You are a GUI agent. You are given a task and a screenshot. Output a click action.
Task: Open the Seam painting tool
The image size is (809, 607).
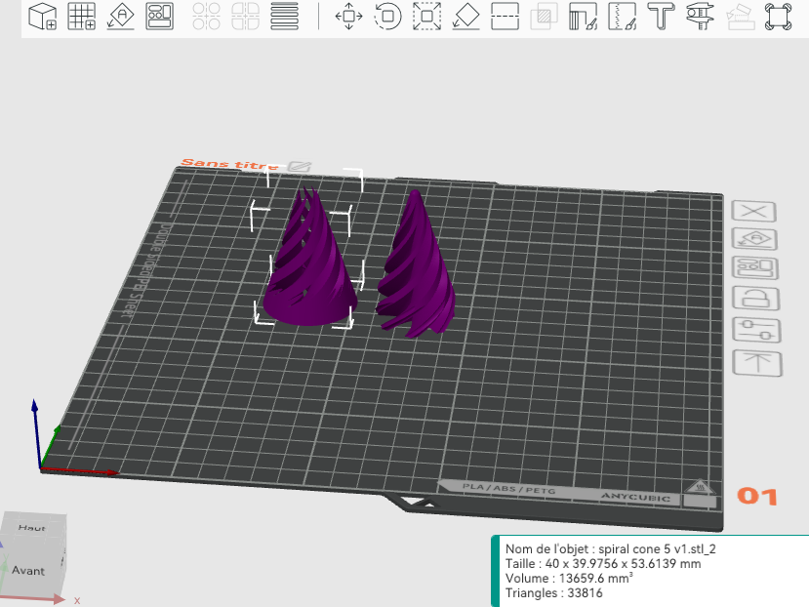[x=622, y=16]
